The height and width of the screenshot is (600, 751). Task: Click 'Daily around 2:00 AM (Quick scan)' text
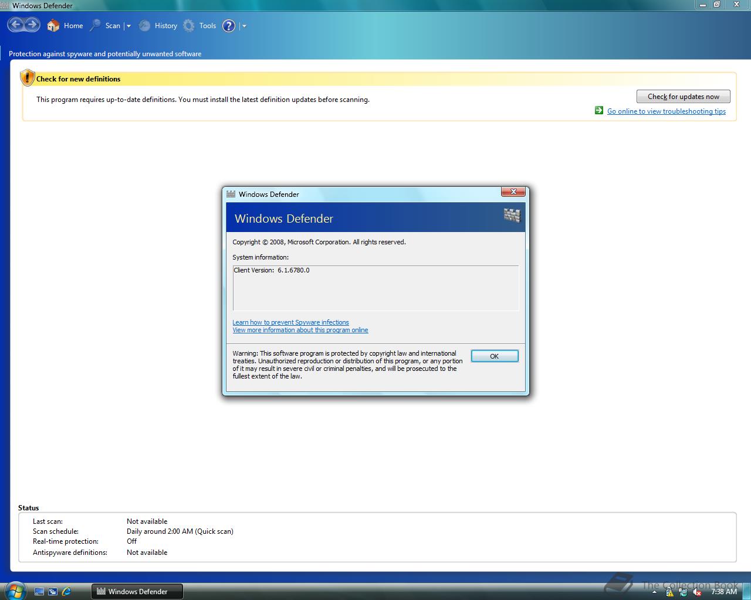point(180,531)
